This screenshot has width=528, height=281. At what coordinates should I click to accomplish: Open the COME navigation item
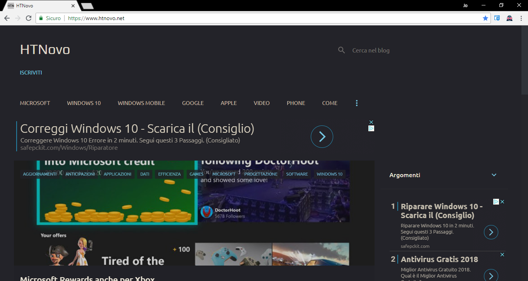point(330,103)
